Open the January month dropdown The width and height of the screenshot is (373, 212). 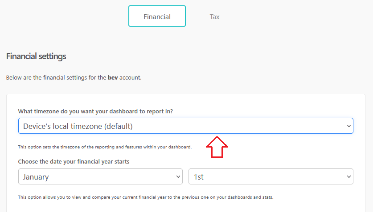(100, 176)
